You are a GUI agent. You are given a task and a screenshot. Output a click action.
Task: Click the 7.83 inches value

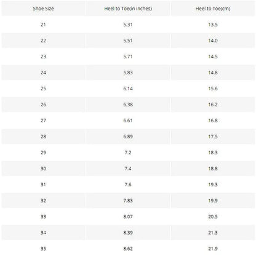pos(128,200)
